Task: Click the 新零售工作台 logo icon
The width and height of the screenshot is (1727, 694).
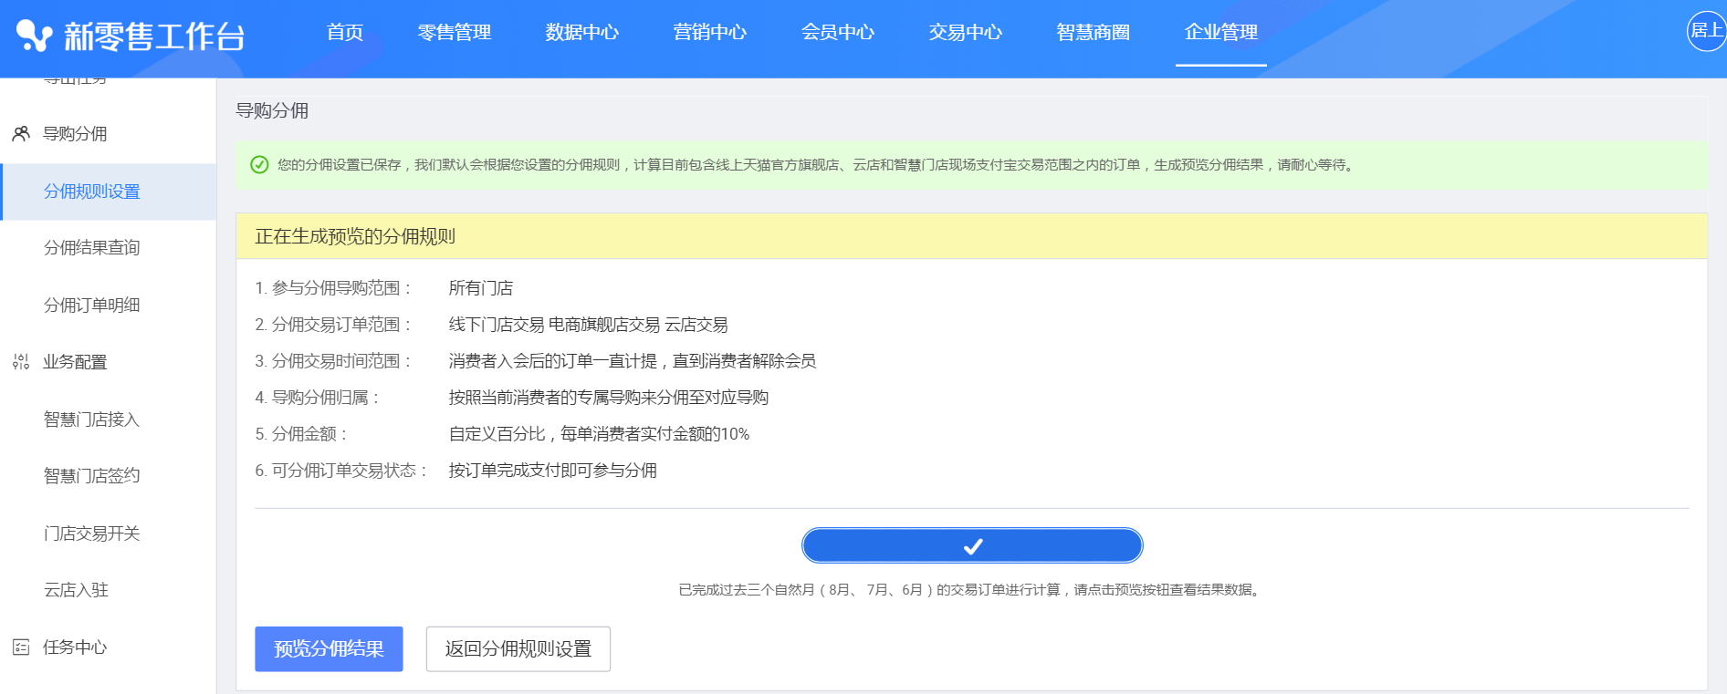Action: pyautogui.click(x=35, y=36)
